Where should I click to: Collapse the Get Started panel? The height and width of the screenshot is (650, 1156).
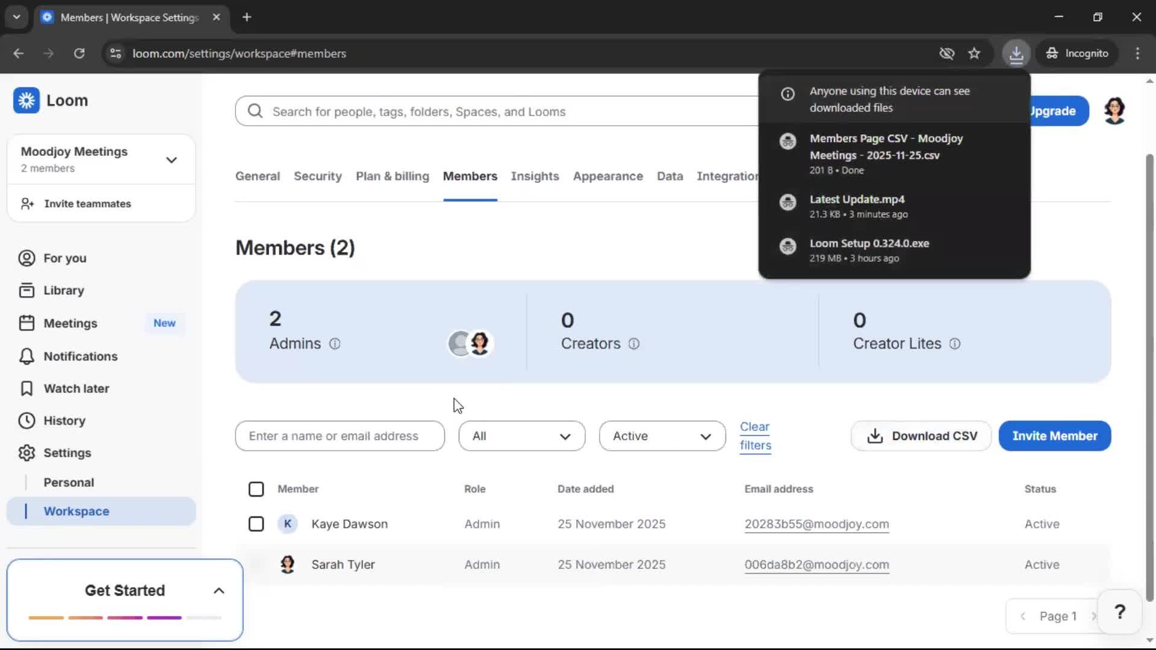(219, 591)
